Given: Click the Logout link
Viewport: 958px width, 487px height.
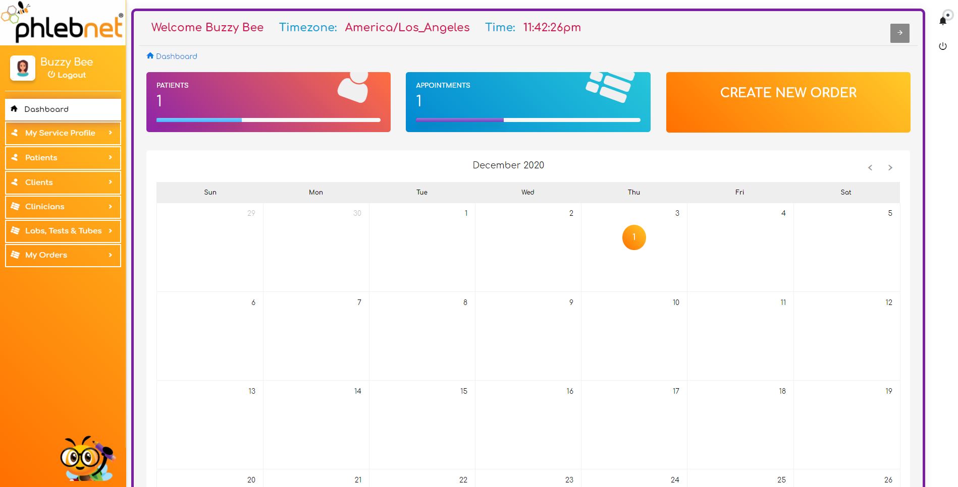Looking at the screenshot, I should point(67,75).
